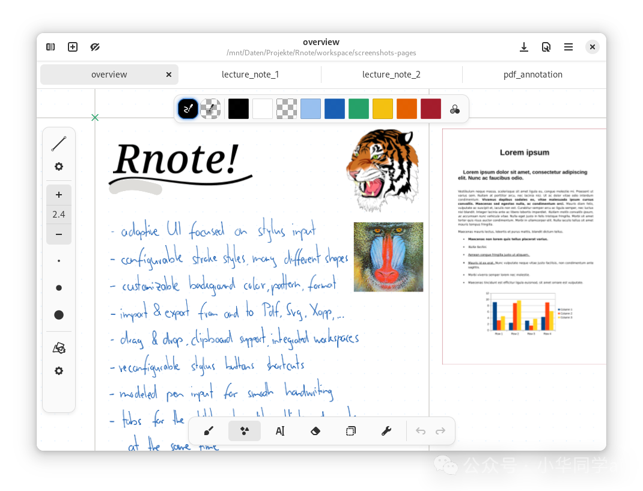The image size is (643, 491).
Task: Pick the red color swatch
Action: coord(431,109)
